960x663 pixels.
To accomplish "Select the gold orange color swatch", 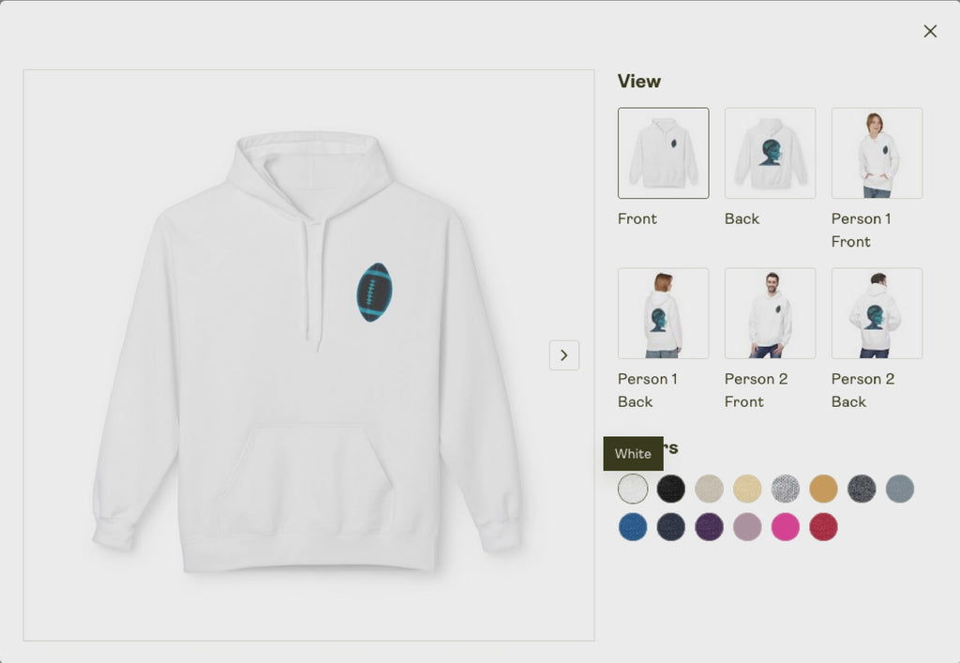I will tap(823, 489).
